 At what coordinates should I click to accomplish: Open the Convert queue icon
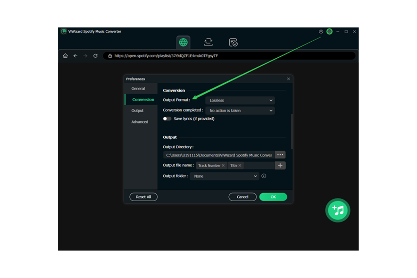coord(208,41)
